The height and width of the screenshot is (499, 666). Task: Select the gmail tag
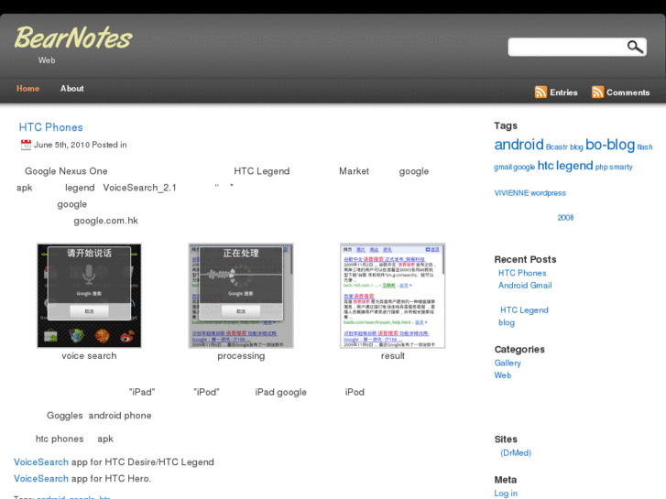502,167
